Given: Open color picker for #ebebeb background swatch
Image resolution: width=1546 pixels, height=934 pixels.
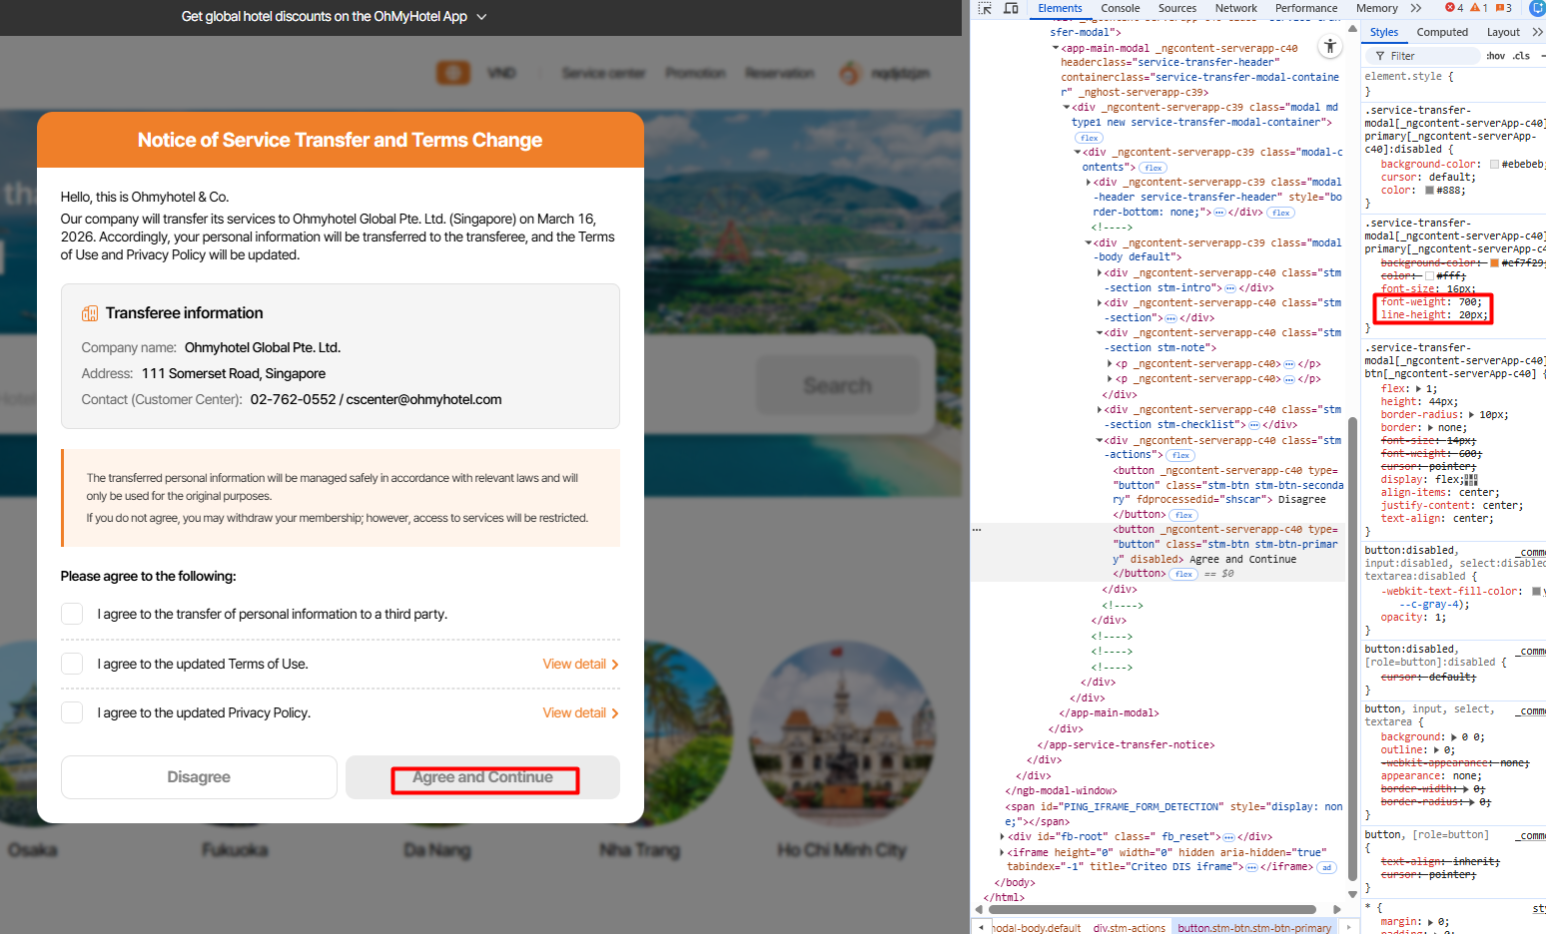Looking at the screenshot, I should pyautogui.click(x=1494, y=165).
